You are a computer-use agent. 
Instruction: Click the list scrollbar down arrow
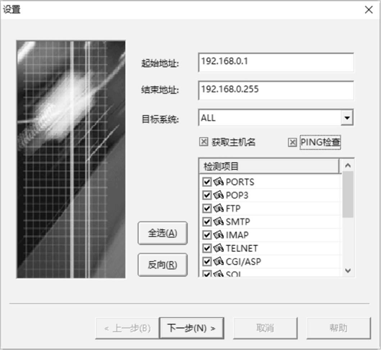click(348, 270)
